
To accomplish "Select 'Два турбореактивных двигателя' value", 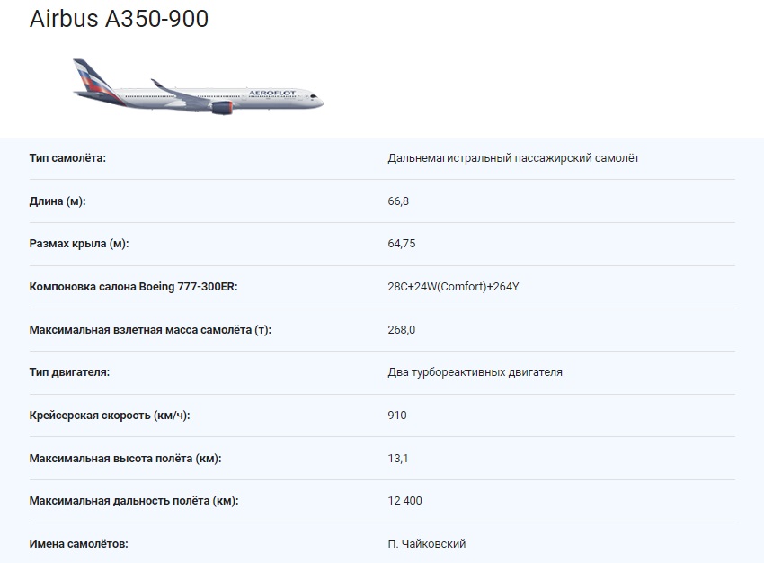I will [475, 372].
